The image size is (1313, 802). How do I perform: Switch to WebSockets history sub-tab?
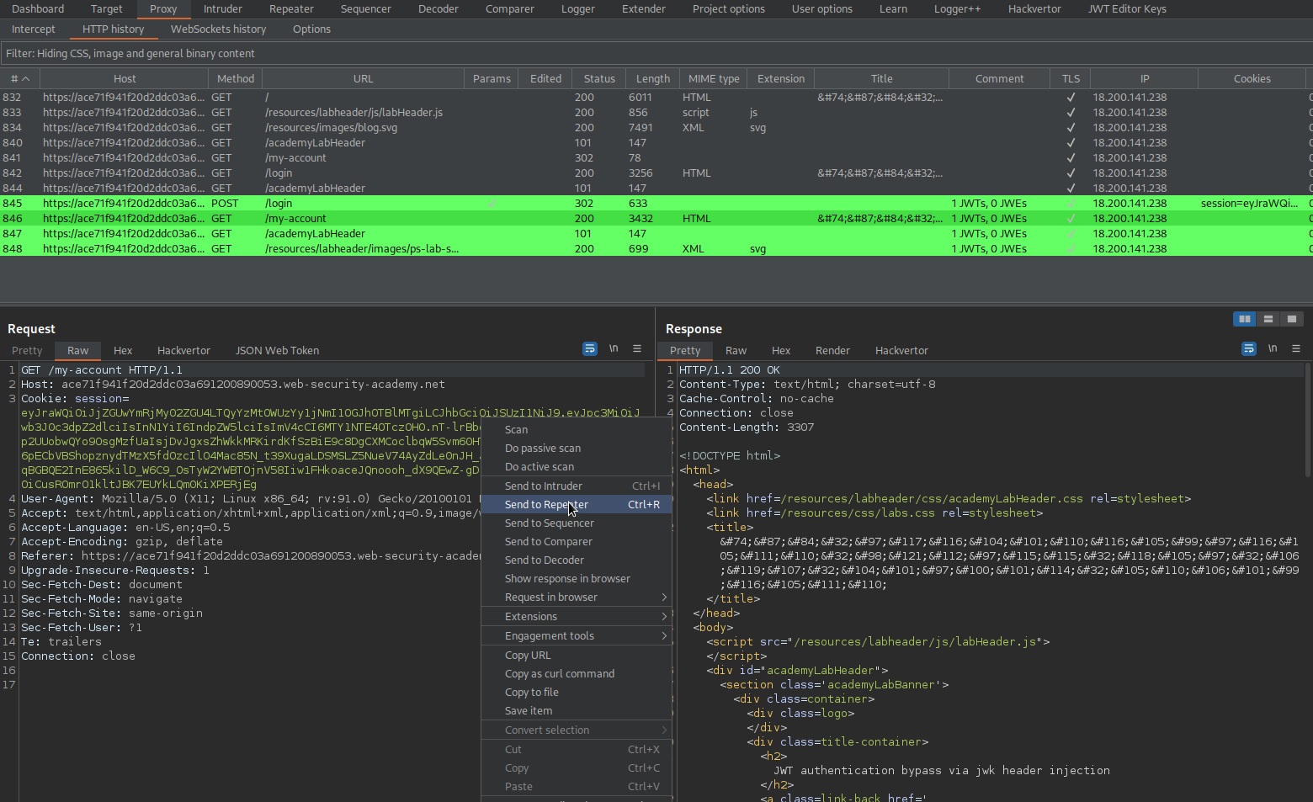point(218,29)
